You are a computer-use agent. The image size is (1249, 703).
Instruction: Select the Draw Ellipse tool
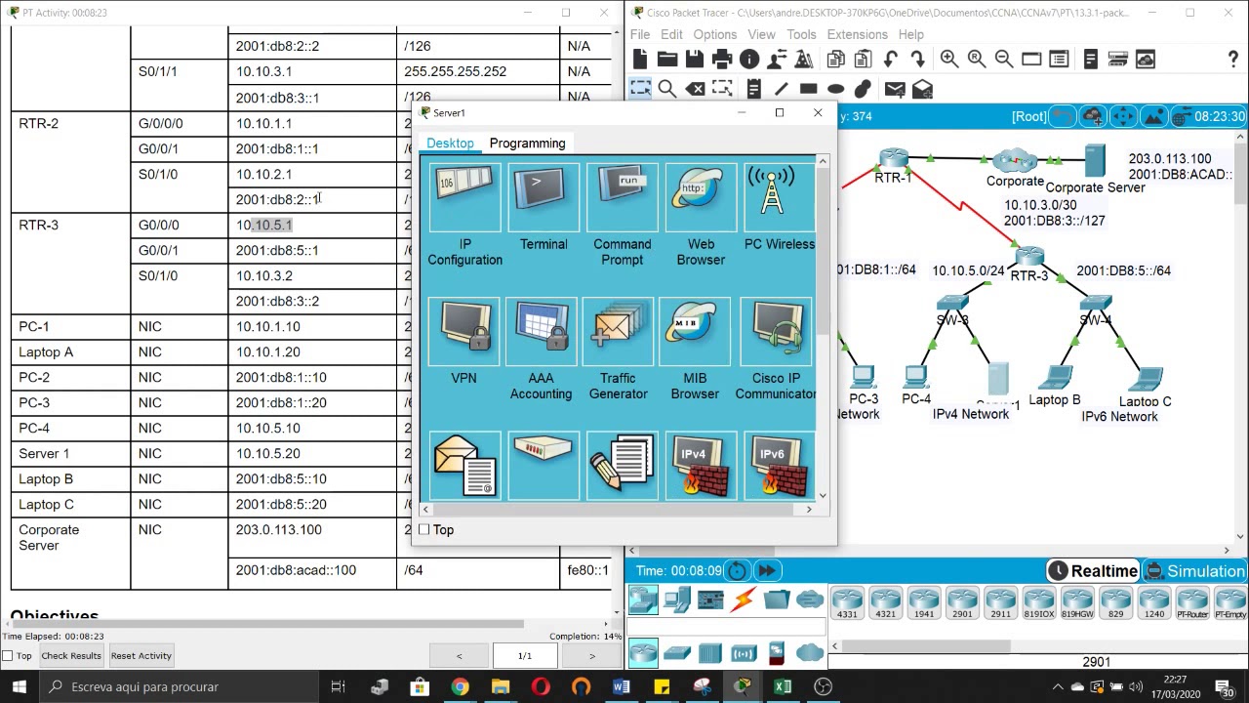tap(835, 89)
